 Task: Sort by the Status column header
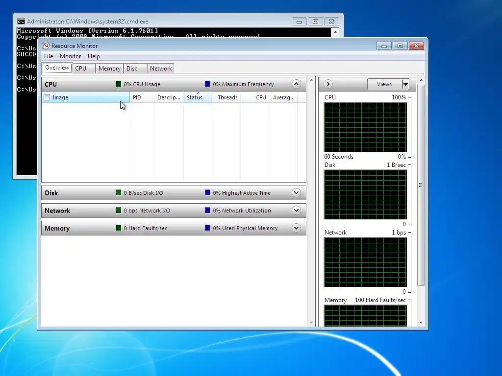tap(198, 97)
